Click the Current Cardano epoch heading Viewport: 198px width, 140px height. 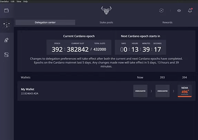(79, 36)
